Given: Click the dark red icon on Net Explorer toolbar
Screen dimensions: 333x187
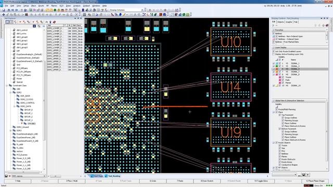Looking at the screenshot, I should pos(54,22).
